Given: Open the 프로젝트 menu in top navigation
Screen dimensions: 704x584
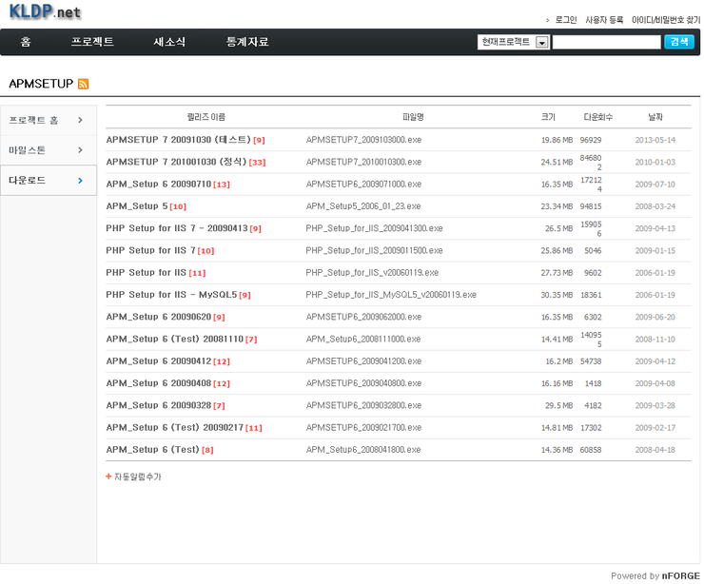Looking at the screenshot, I should [x=92, y=42].
